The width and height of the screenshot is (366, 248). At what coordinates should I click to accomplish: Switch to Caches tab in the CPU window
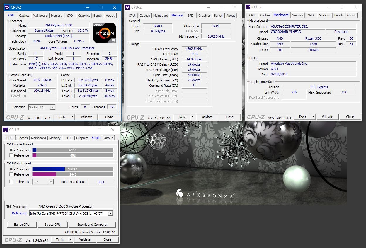tap(24, 16)
